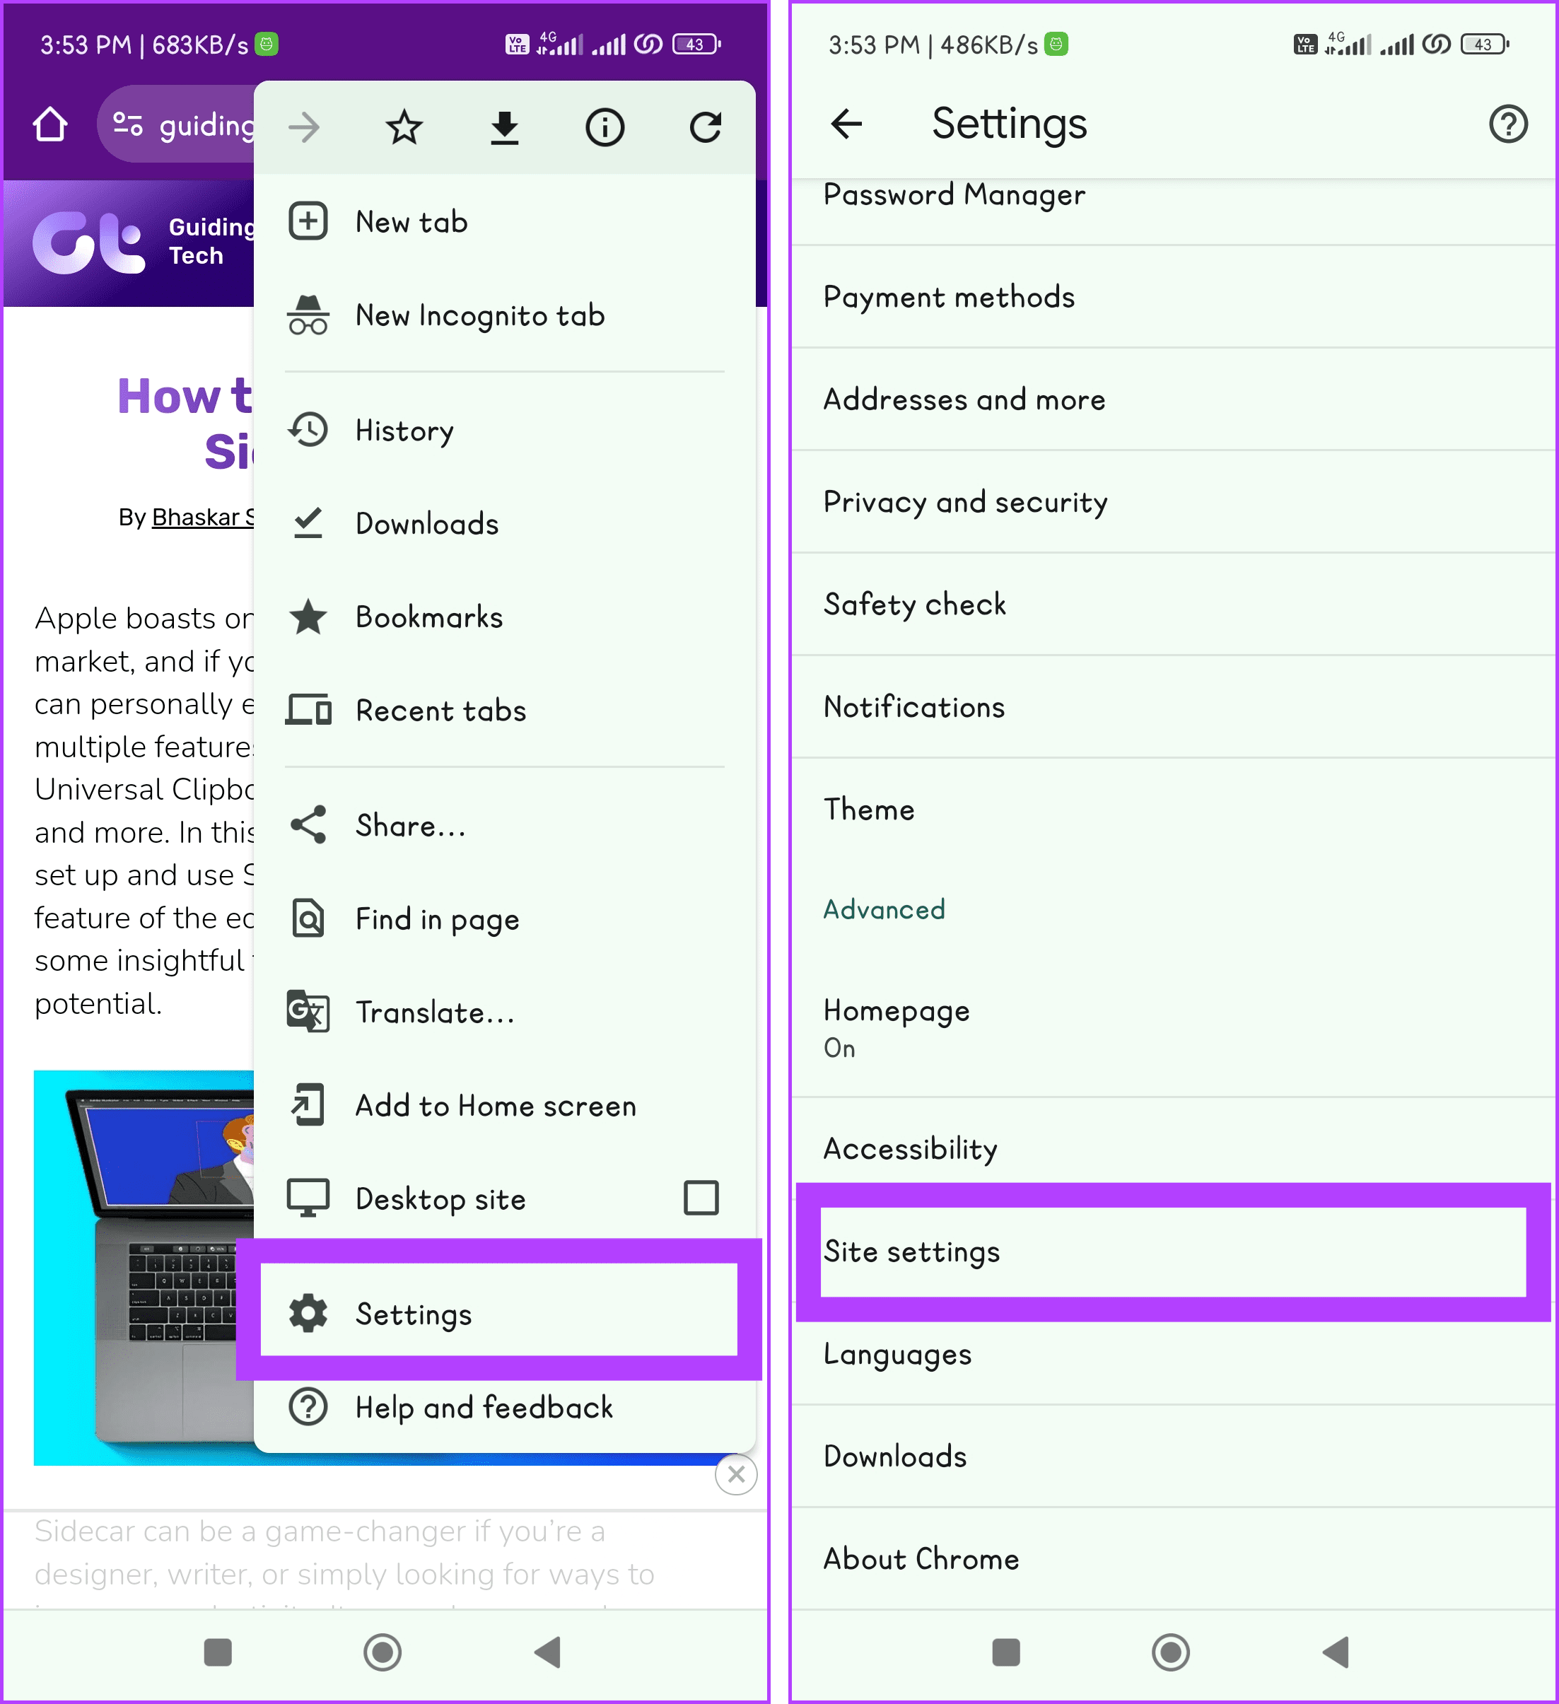Open Privacy and security
This screenshot has height=1704, width=1559.
[1174, 502]
